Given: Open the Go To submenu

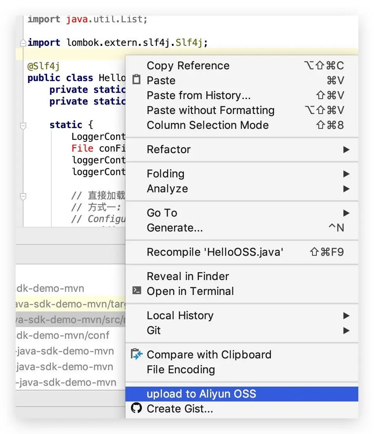Looking at the screenshot, I should point(162,213).
